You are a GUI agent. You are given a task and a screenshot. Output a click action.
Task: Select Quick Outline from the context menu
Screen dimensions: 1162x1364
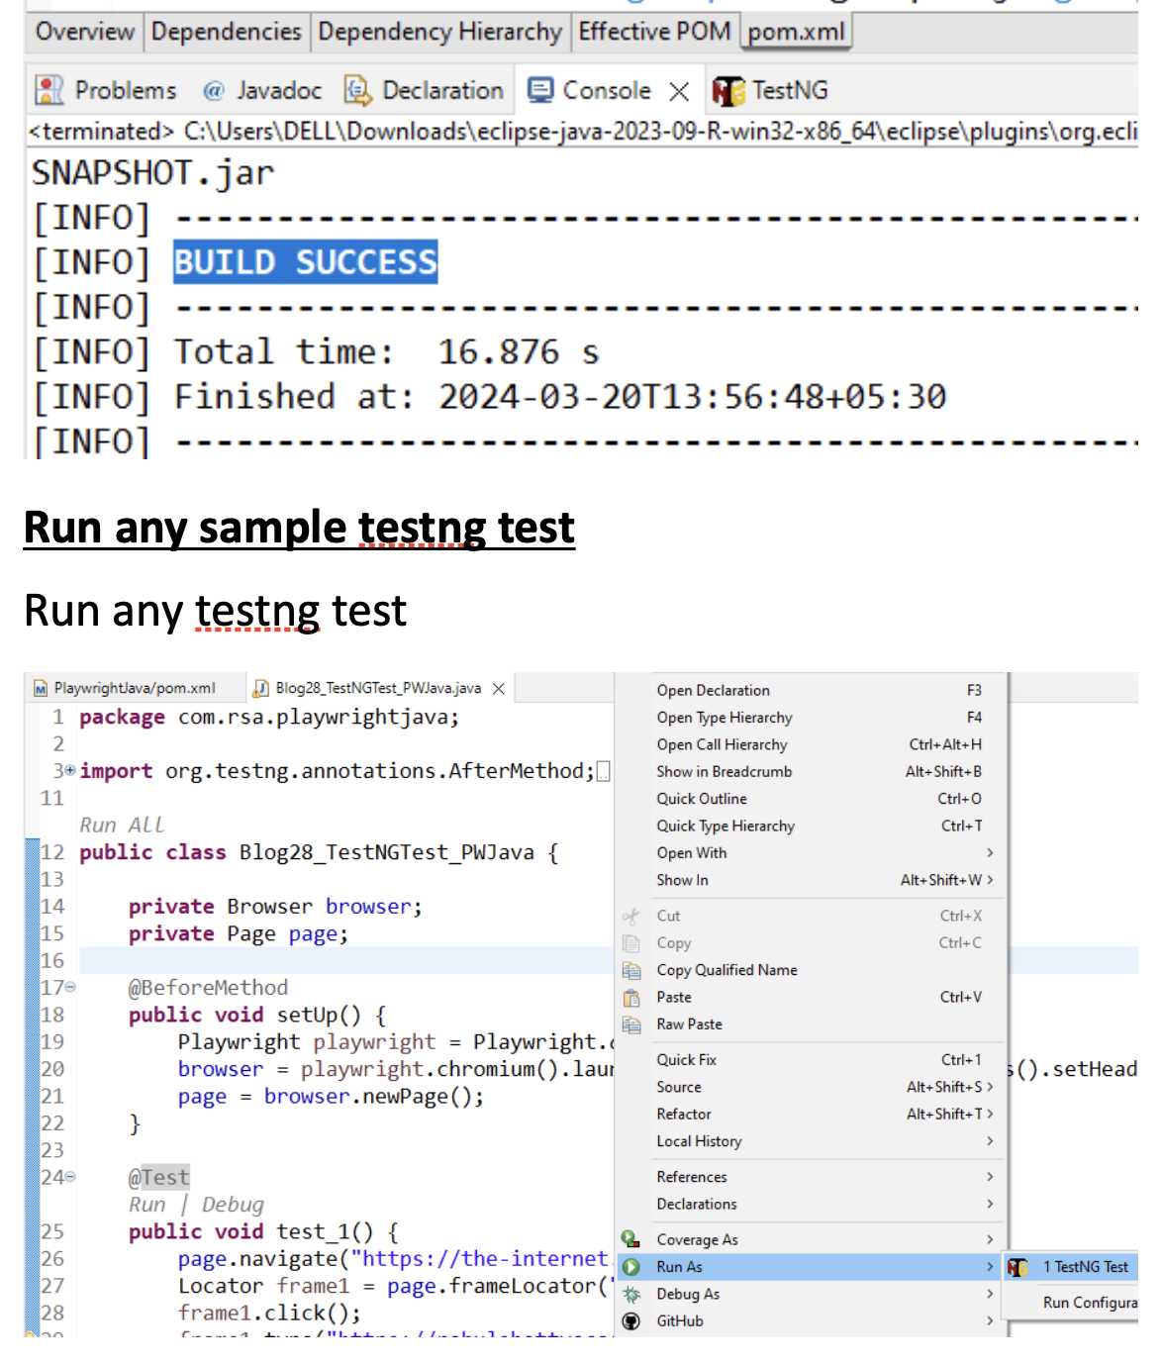pyautogui.click(x=702, y=798)
